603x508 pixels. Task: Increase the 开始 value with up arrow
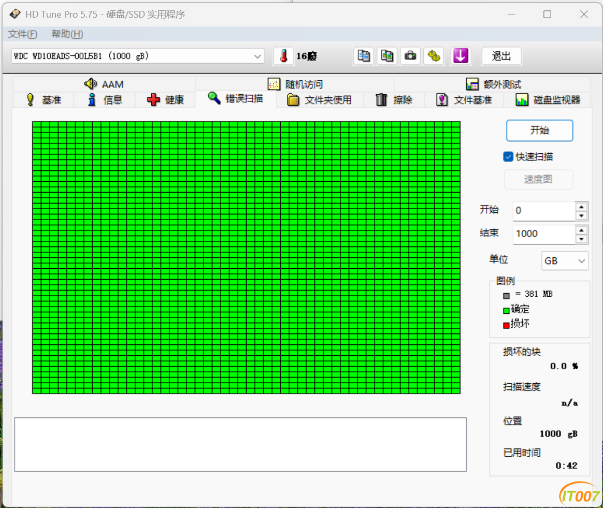coord(581,207)
